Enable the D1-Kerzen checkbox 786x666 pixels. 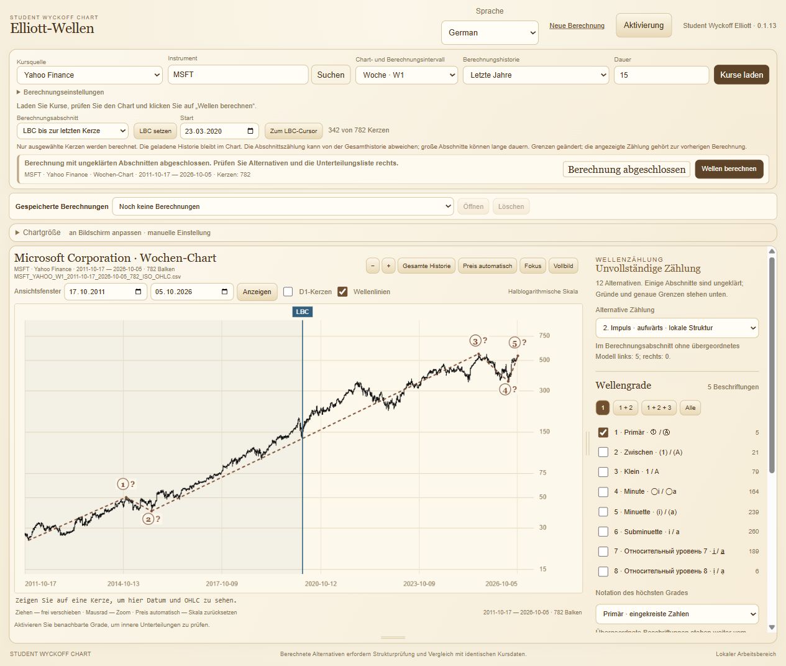tap(288, 292)
